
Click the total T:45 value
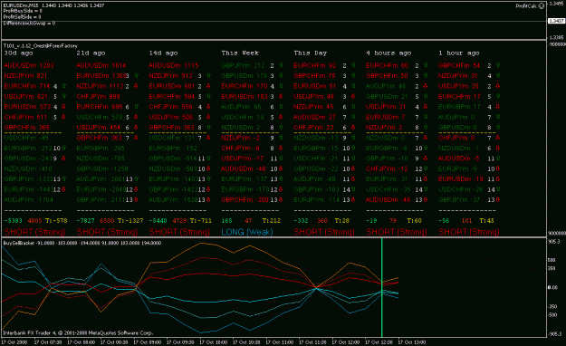[x=487, y=221]
